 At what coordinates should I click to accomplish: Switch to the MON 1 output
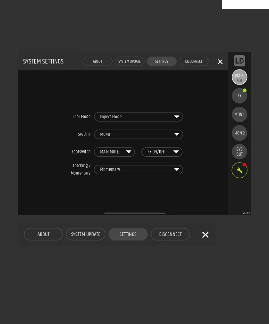point(240,114)
